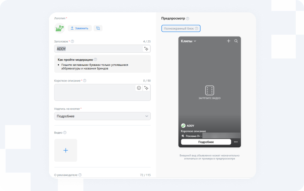Click the Заголовок input field with ADDY
The height and width of the screenshot is (191, 304).
(98, 49)
